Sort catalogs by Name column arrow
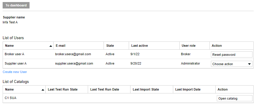The height and width of the screenshot is (106, 256). (43, 90)
